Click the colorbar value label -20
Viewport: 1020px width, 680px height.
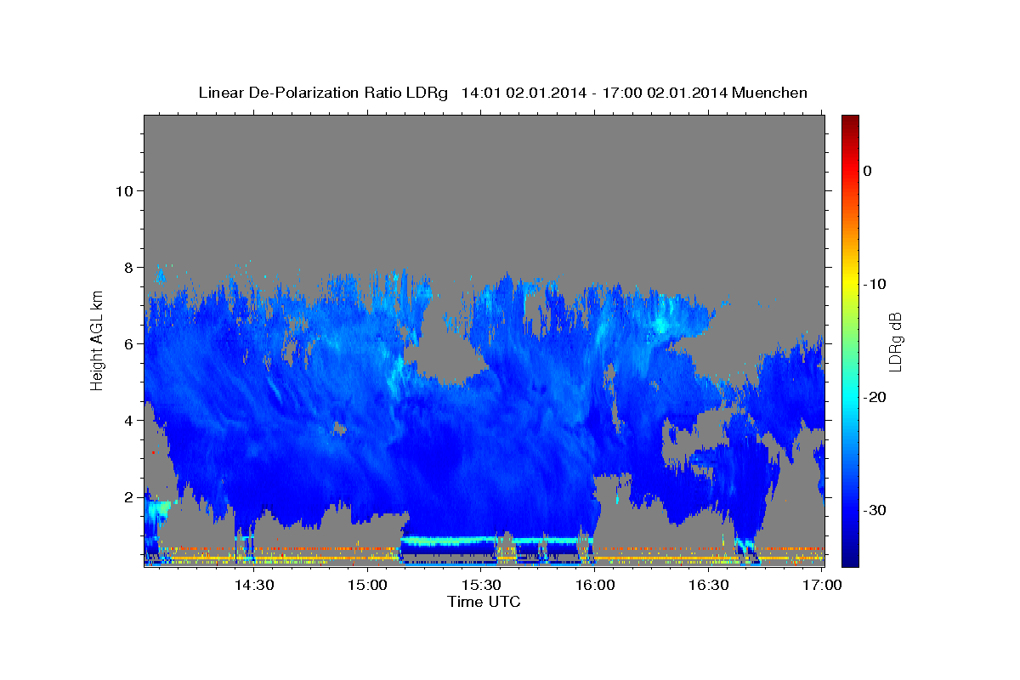point(875,397)
